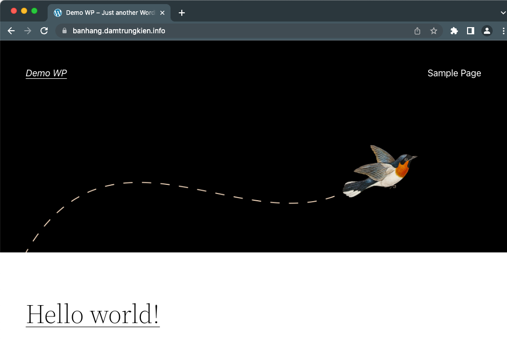This screenshot has width=507, height=341.
Task: Open the Demo WP site title link
Action: pyautogui.click(x=46, y=73)
